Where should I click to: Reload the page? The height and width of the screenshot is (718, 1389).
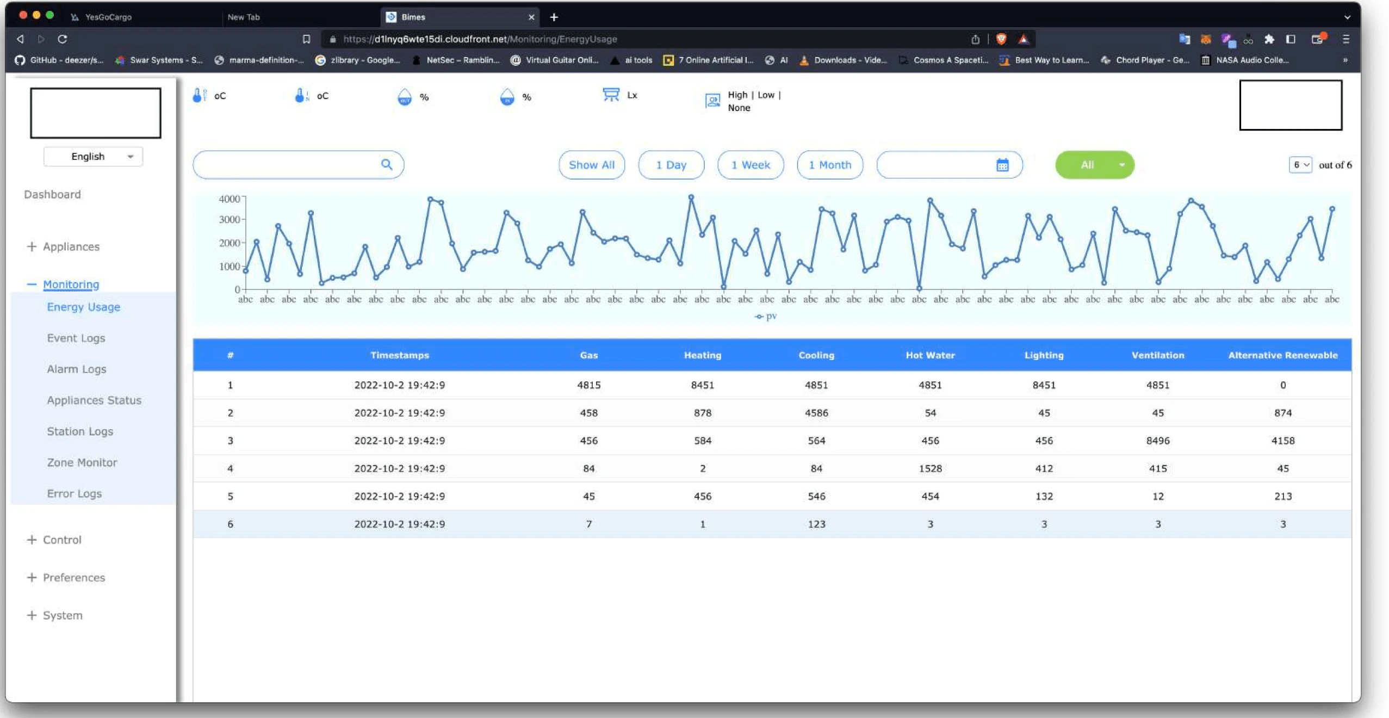tap(63, 39)
